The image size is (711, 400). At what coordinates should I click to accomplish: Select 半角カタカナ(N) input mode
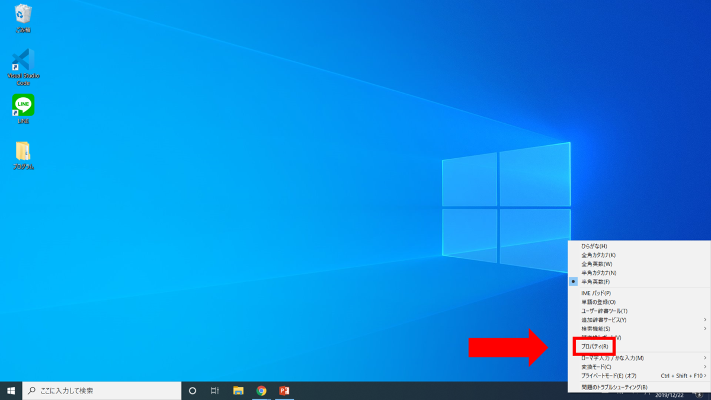tap(639, 273)
